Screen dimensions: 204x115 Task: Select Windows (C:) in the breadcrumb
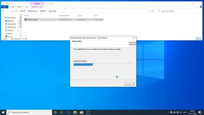[x=33, y=11]
